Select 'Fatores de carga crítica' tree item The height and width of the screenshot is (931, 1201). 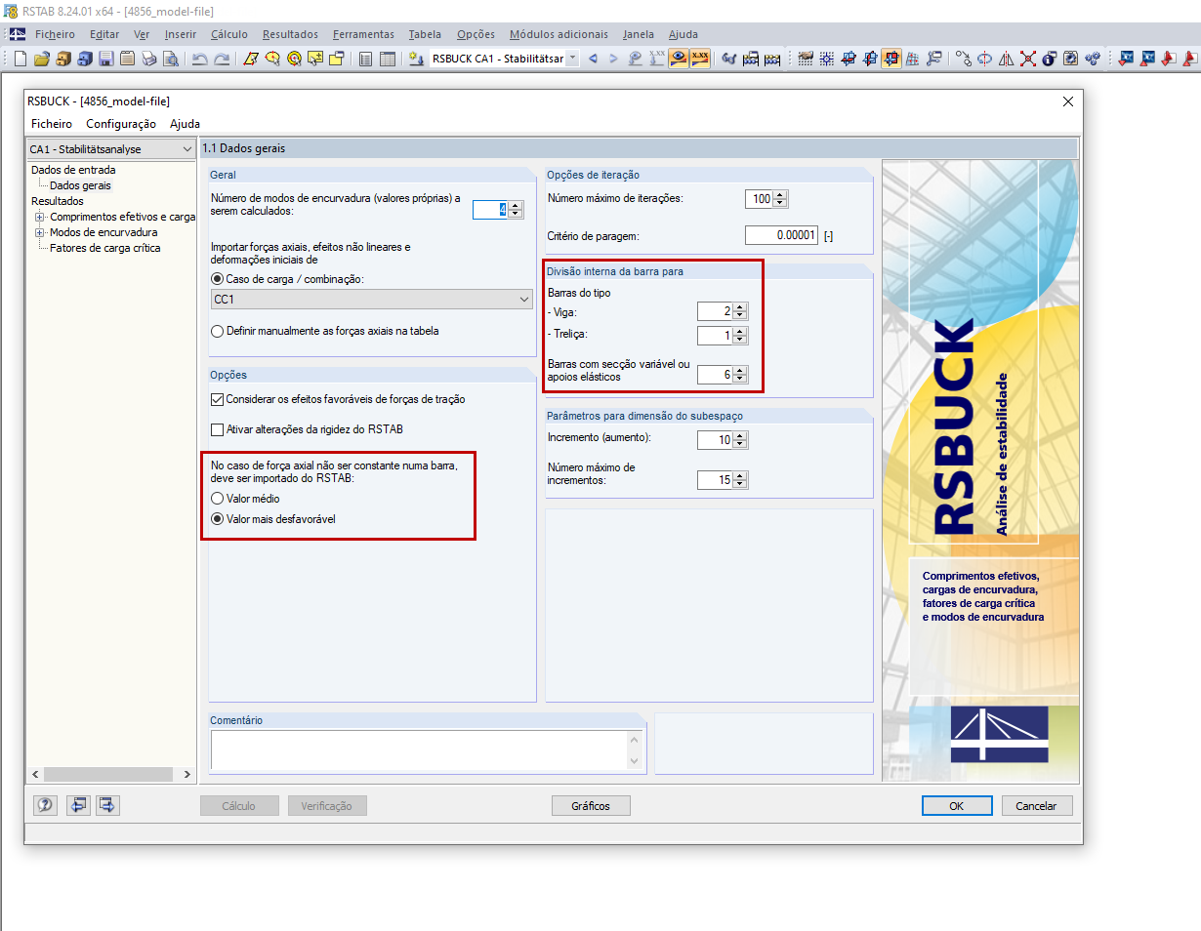[x=105, y=248]
